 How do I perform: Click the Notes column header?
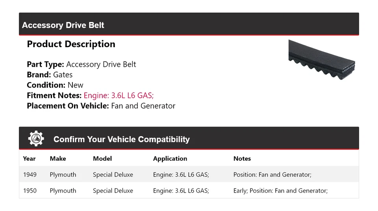242,159
